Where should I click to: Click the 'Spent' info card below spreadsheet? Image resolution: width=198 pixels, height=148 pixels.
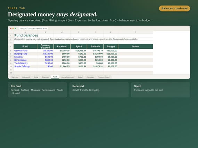(160, 90)
